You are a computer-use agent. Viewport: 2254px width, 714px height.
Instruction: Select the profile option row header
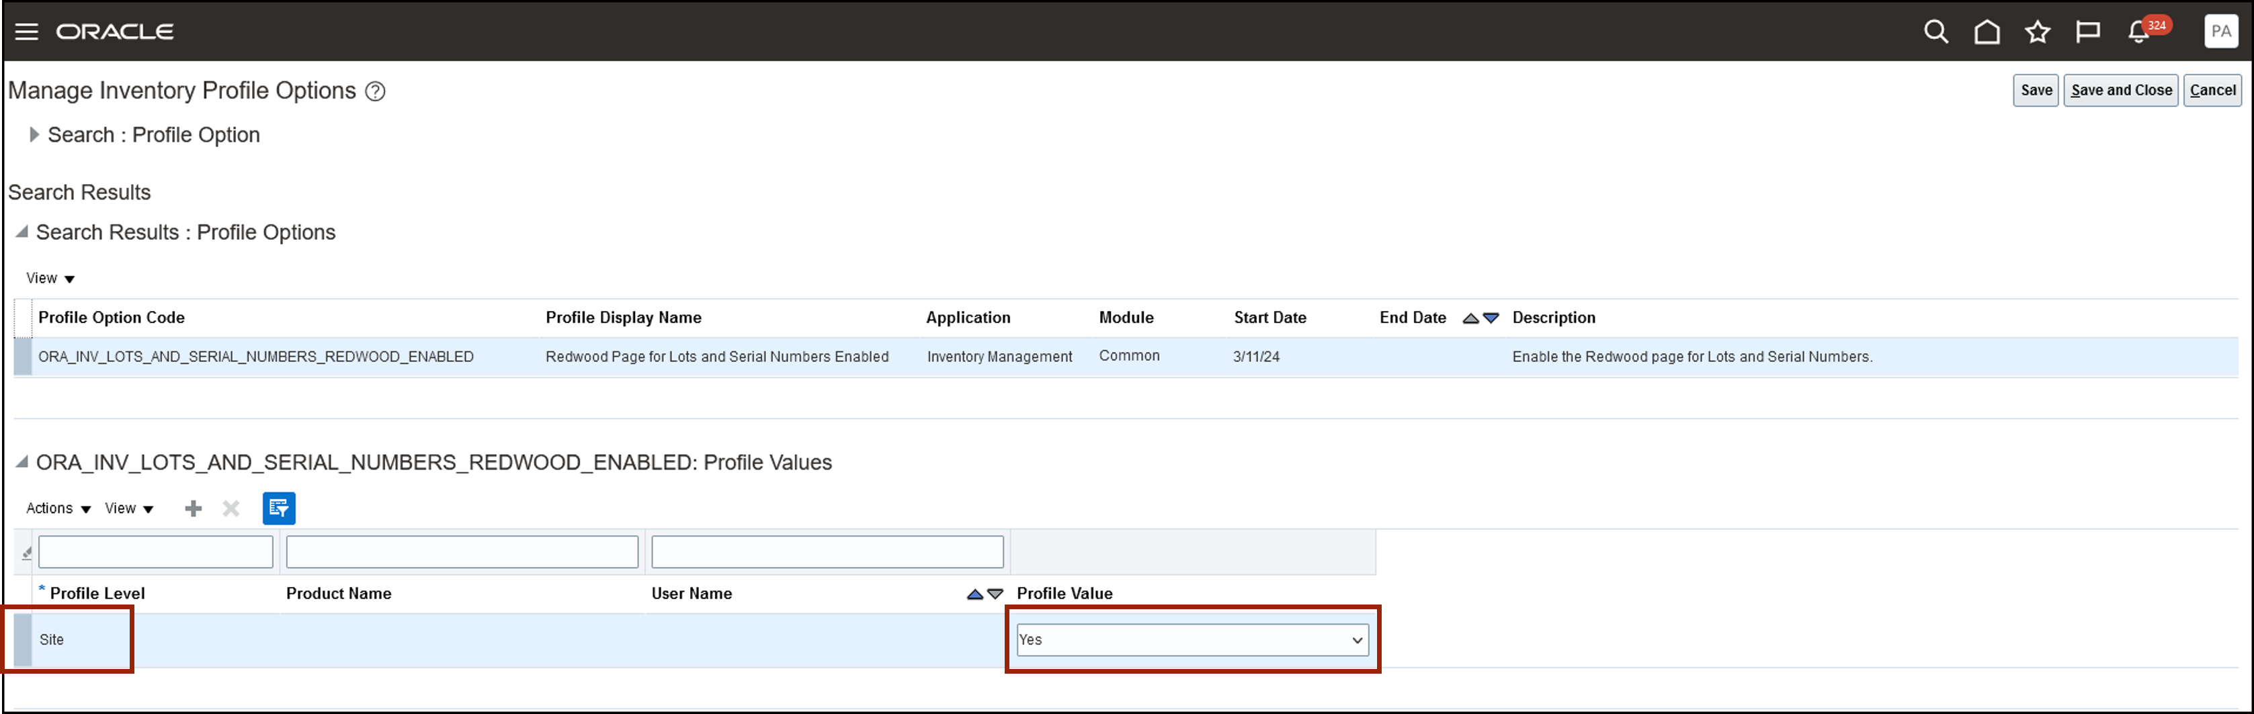click(x=24, y=357)
